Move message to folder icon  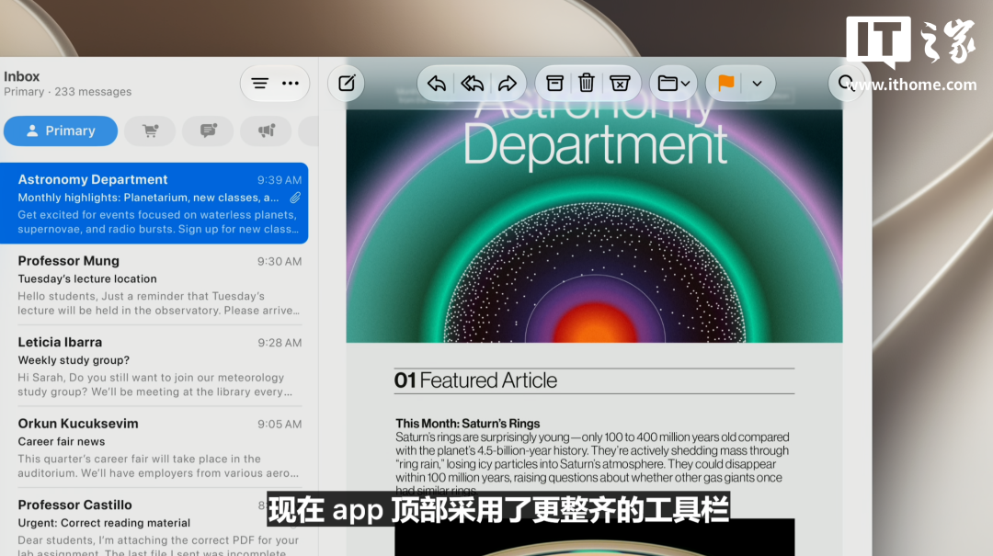pyautogui.click(x=673, y=83)
